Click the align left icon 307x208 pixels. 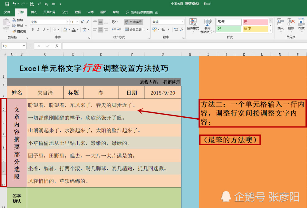(x=95, y=29)
